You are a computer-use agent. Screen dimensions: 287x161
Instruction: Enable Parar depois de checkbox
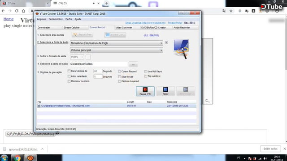pos(69,71)
